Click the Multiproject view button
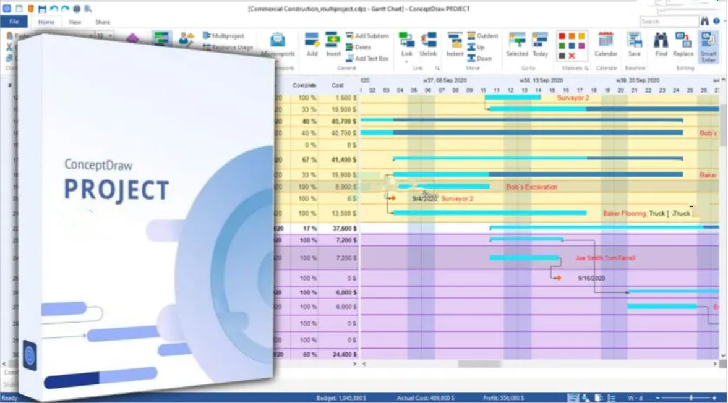Image resolution: width=728 pixels, height=403 pixels. pyautogui.click(x=223, y=36)
